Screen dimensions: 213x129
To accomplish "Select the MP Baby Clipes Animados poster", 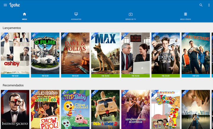I will coord(75,109).
